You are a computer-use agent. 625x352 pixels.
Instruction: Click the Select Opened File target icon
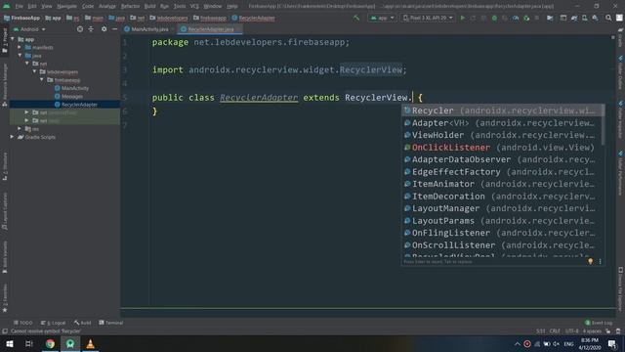[x=80, y=29]
